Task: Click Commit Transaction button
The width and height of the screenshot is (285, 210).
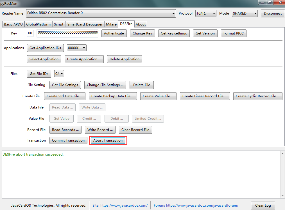Action: coord(68,140)
